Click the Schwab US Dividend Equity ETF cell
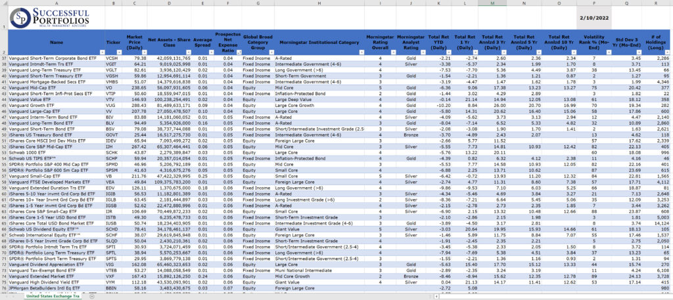673x300 pixels. pyautogui.click(x=57, y=229)
